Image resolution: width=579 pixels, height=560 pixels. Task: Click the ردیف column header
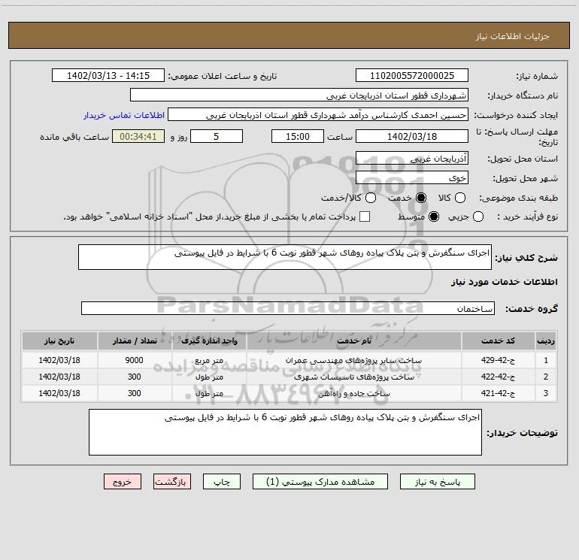tap(546, 341)
